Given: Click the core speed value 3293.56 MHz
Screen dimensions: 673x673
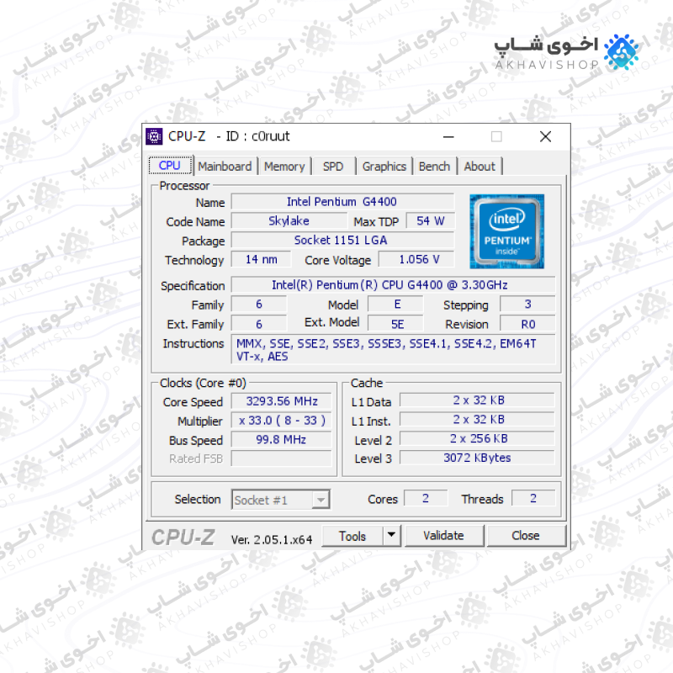Looking at the screenshot, I should pos(282,401).
